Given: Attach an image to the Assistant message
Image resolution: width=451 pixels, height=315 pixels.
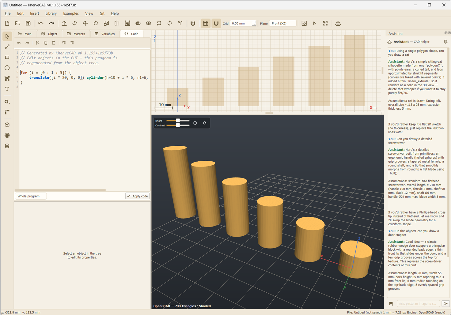Looking at the screenshot, I should (391, 304).
